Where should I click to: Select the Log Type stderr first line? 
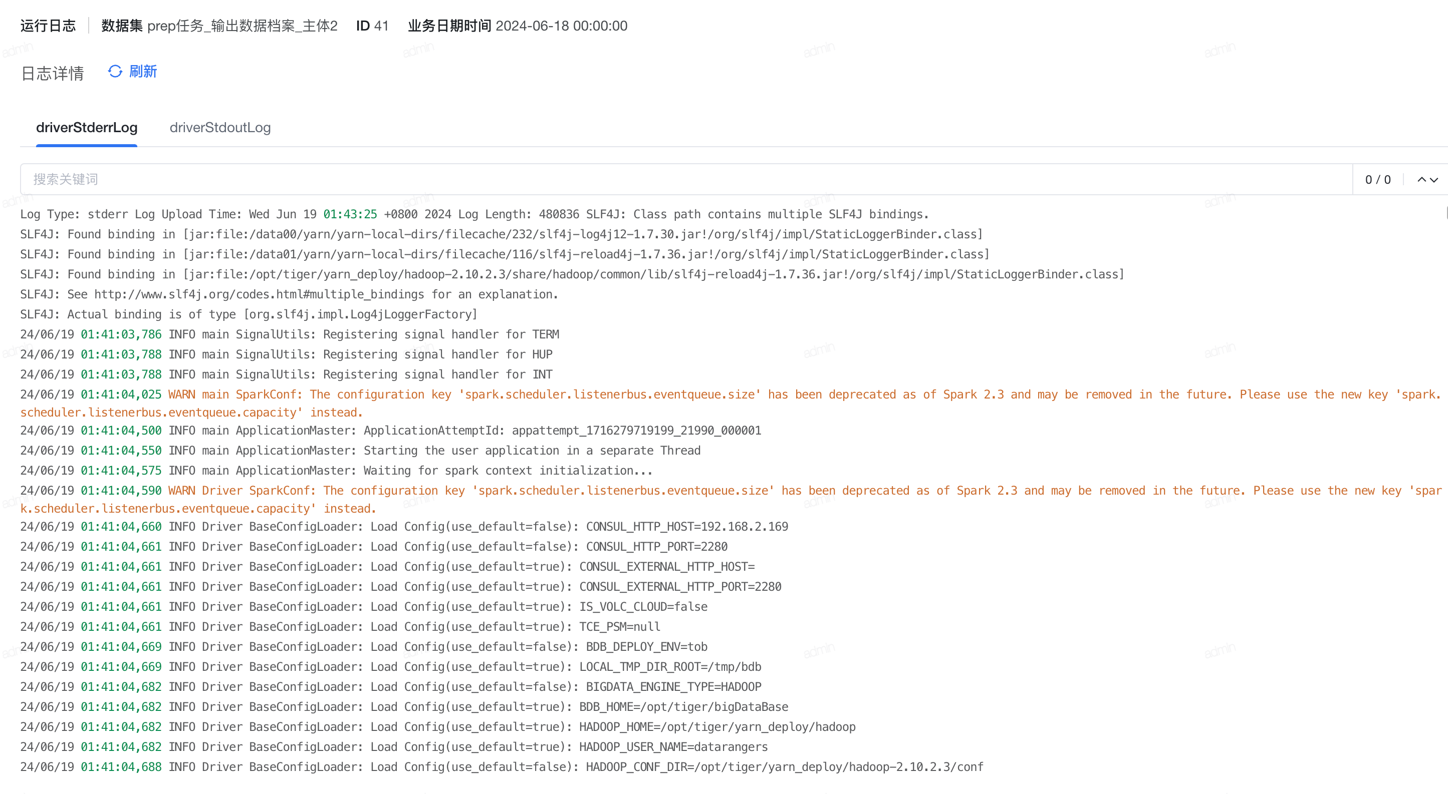click(474, 214)
